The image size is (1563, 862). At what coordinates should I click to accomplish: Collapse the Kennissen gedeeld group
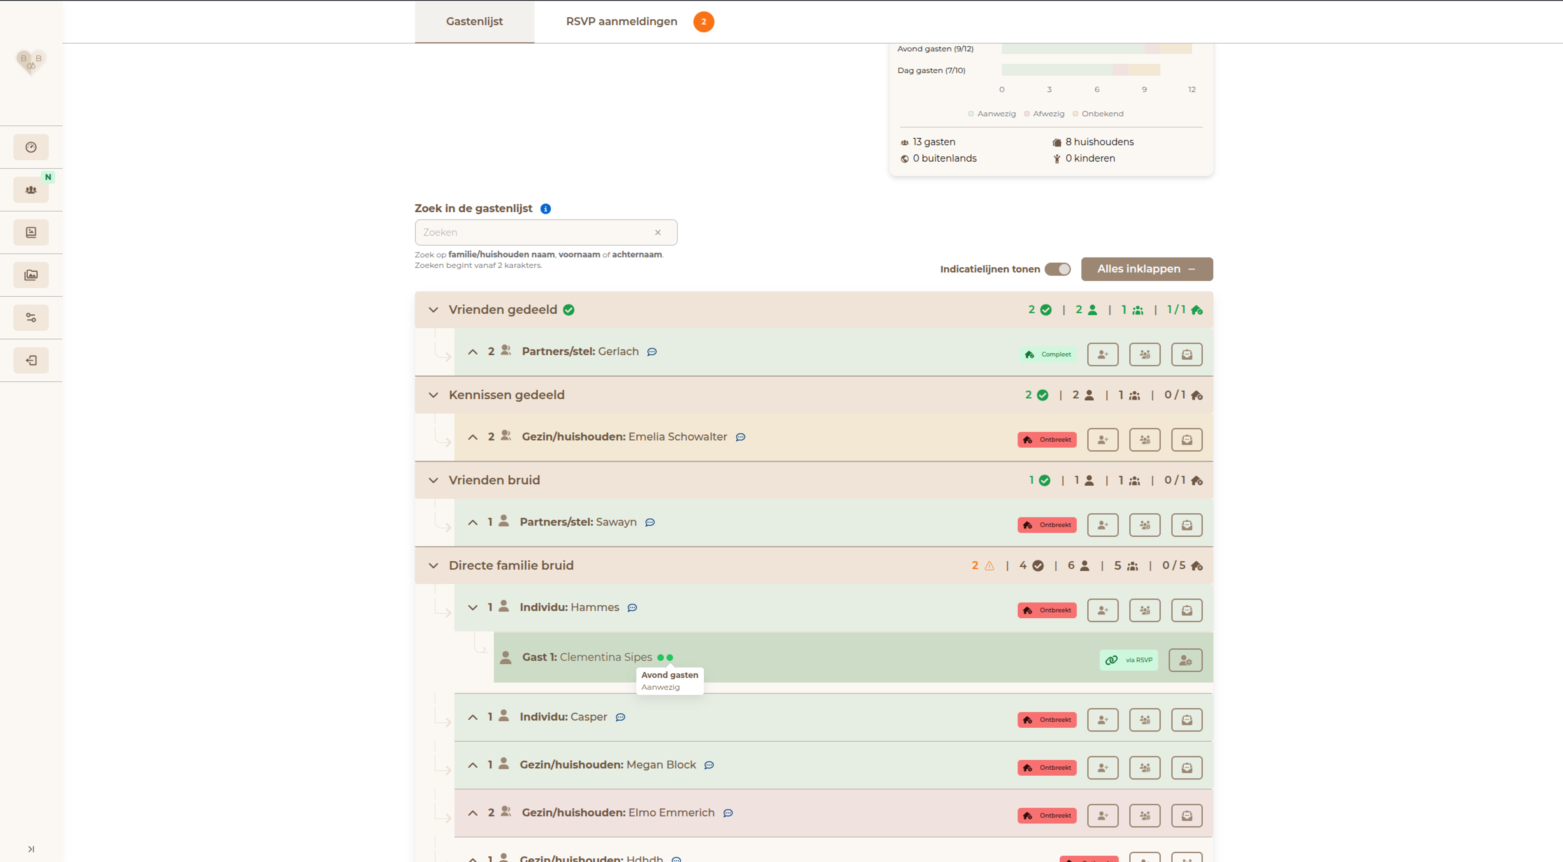point(433,395)
